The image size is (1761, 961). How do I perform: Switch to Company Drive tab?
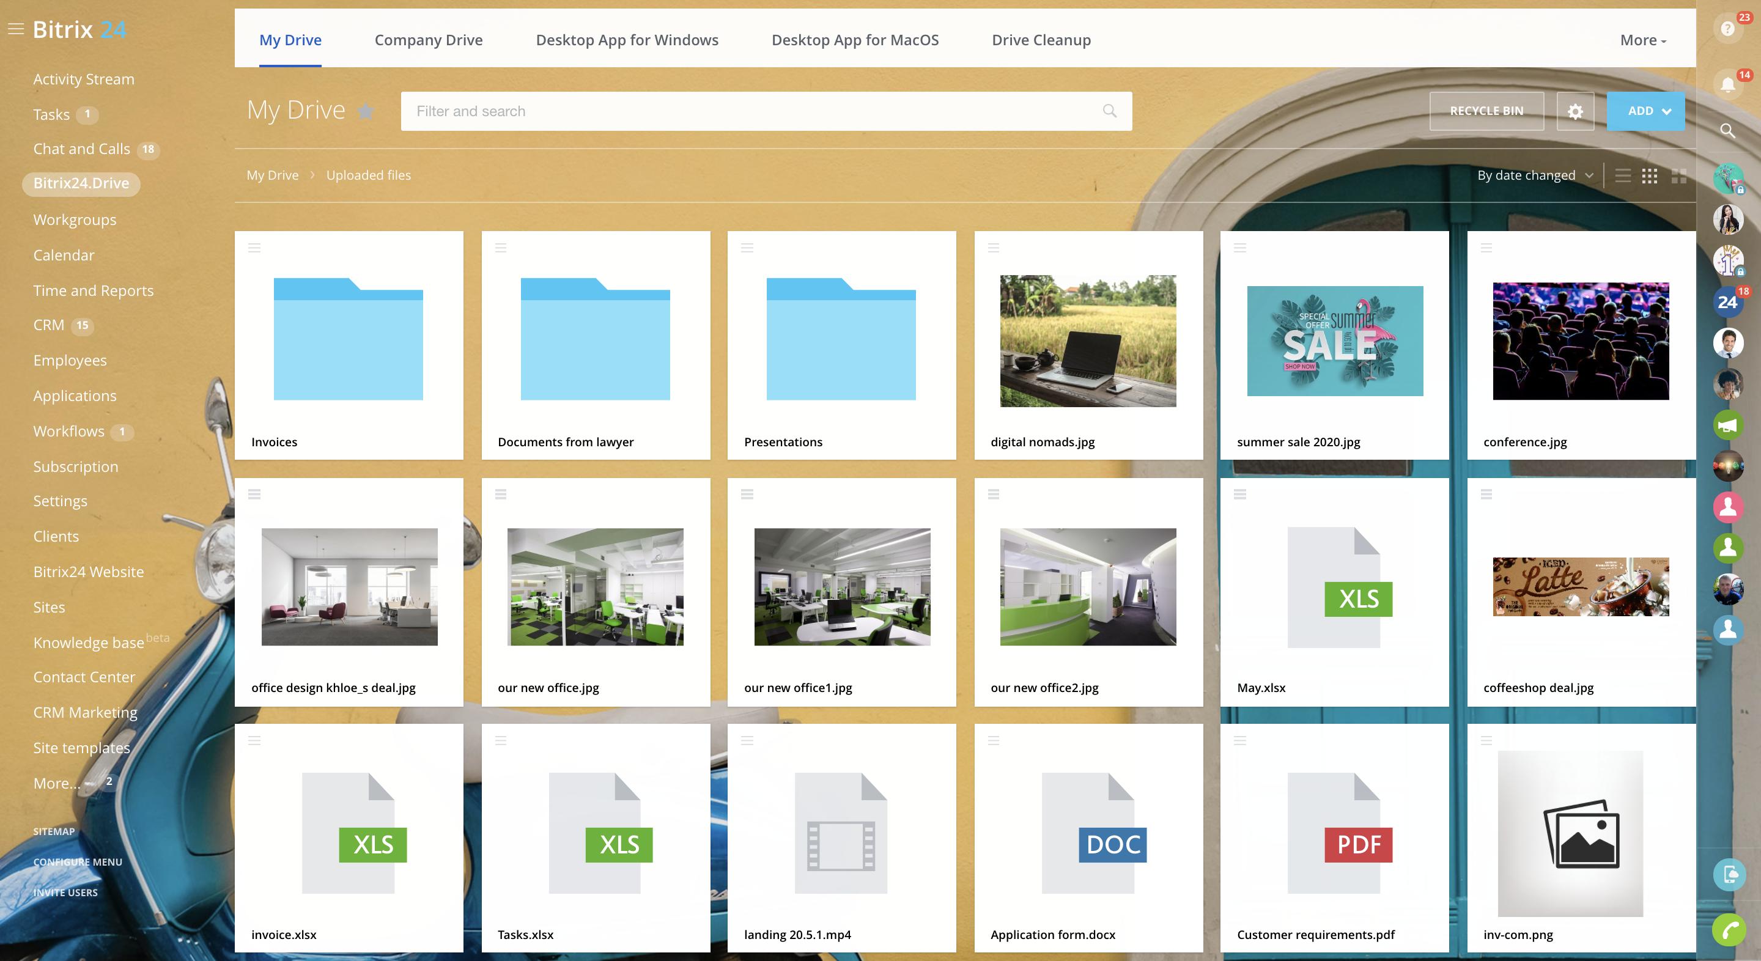[429, 40]
